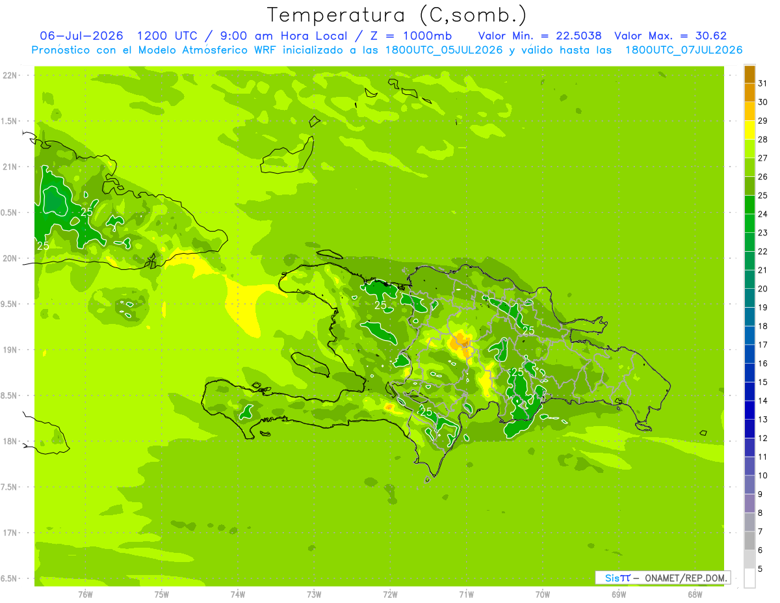Click the "21N" latitude axis label

[x=10, y=167]
